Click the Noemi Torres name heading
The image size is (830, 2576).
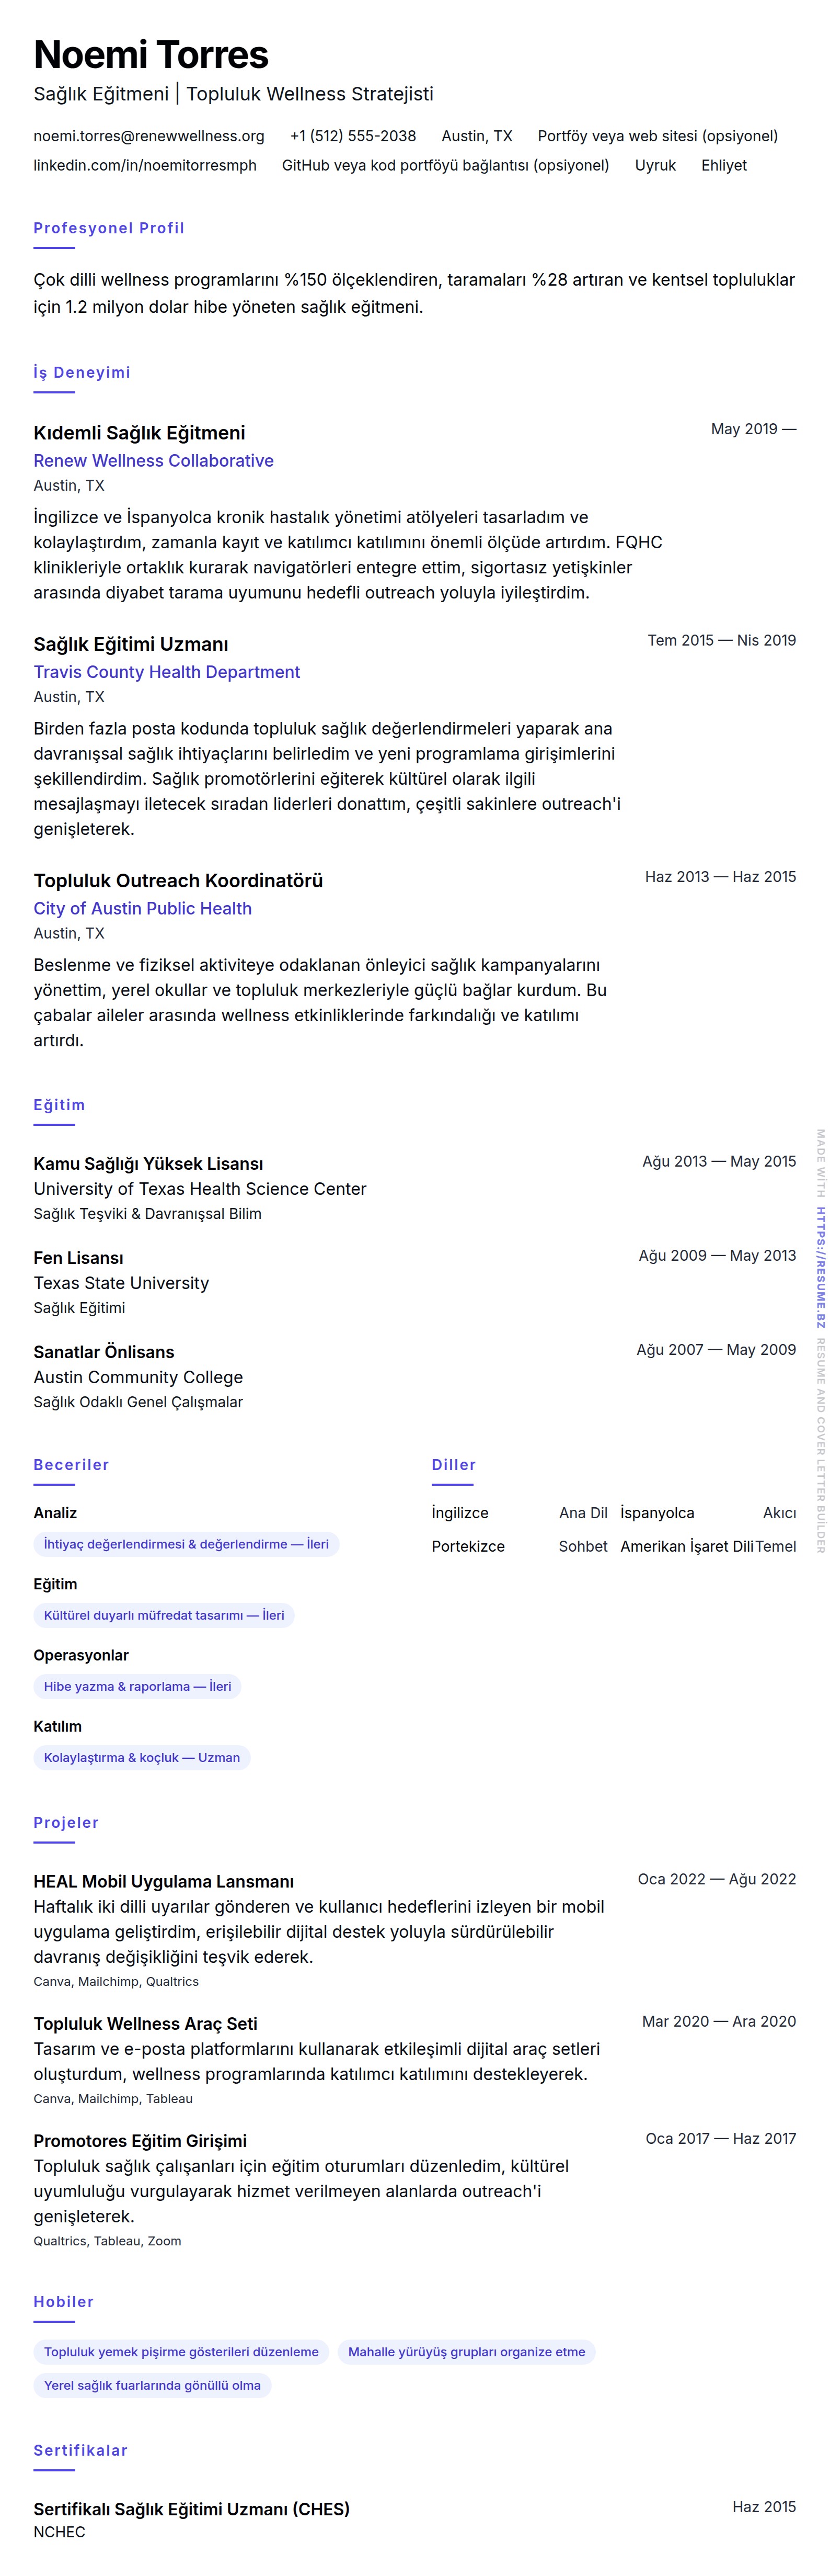151,55
